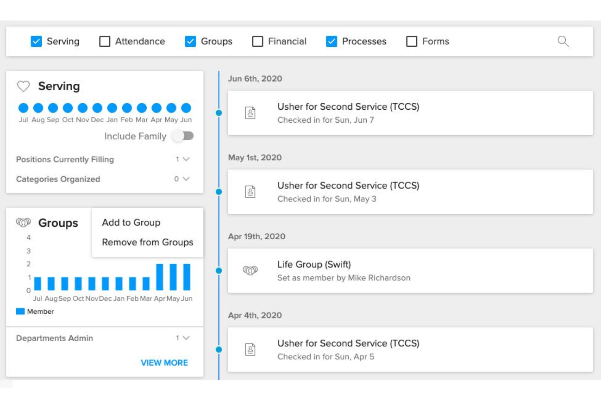This screenshot has width=601, height=401.
Task: Click the Apr bar in Groups chart
Action: [160, 277]
